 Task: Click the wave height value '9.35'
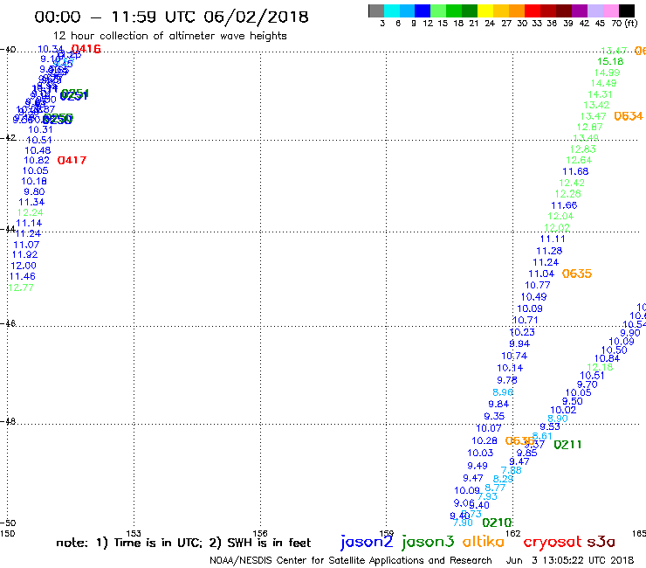(494, 416)
